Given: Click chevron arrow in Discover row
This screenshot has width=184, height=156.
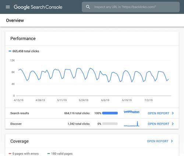Looking at the screenshot, I should point(173,124).
